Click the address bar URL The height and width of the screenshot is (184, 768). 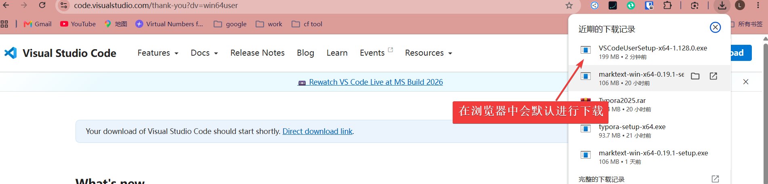156,6
